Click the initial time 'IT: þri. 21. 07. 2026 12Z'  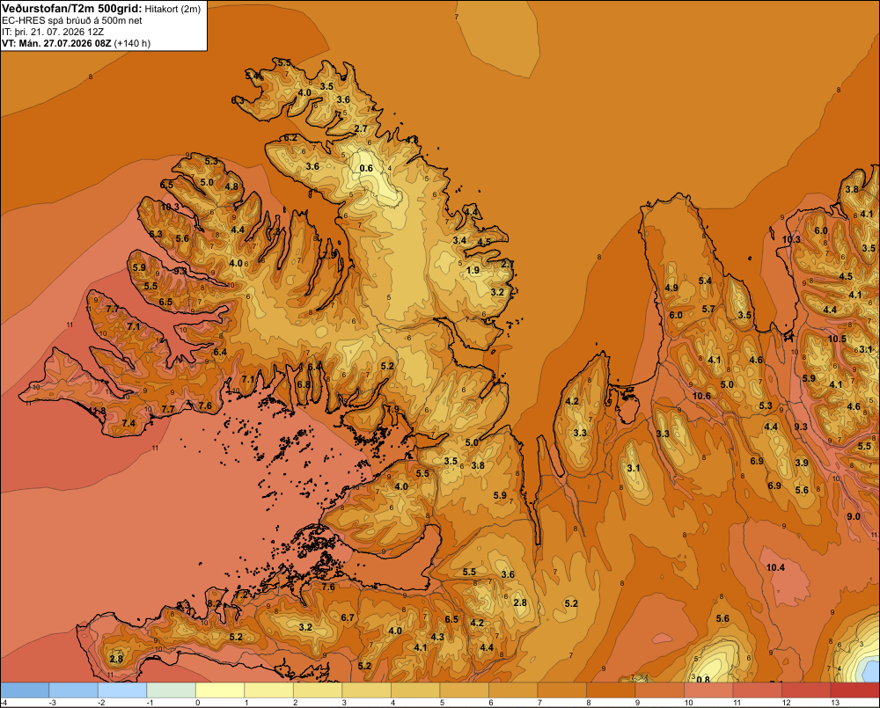pos(53,32)
